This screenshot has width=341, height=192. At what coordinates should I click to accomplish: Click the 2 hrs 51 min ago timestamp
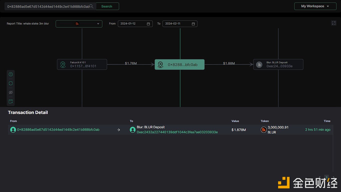[318, 130]
